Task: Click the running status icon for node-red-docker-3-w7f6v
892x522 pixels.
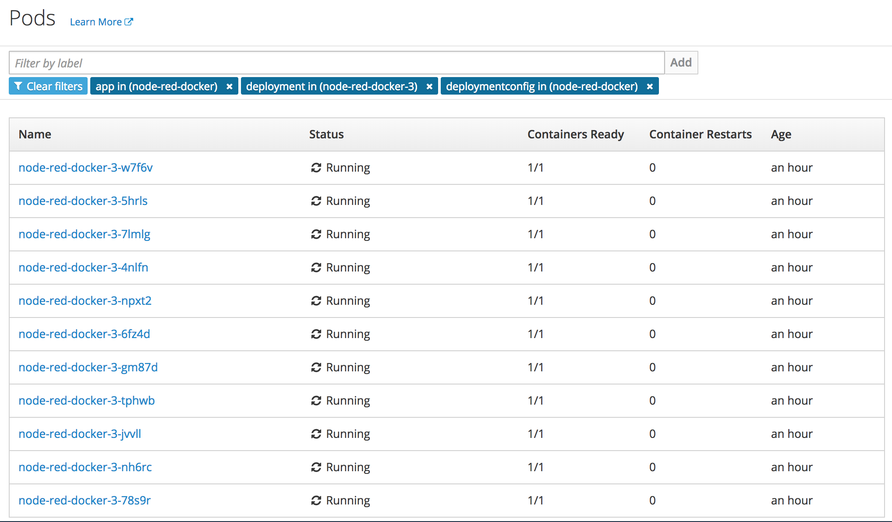Action: (316, 168)
